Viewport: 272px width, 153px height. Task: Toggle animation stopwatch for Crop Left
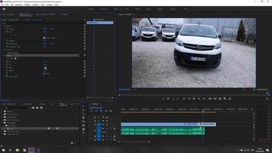point(7,61)
